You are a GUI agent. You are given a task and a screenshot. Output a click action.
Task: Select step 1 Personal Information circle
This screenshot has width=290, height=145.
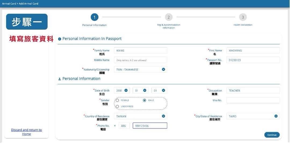click(x=95, y=17)
